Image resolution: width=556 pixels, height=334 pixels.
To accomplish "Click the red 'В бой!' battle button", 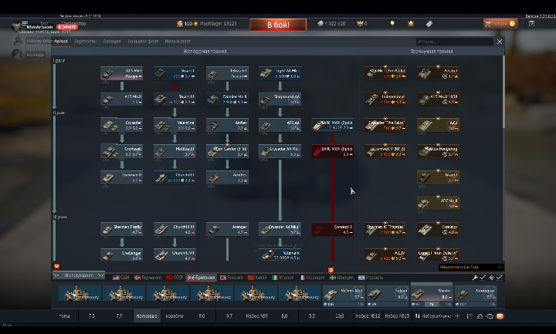I will [278, 25].
